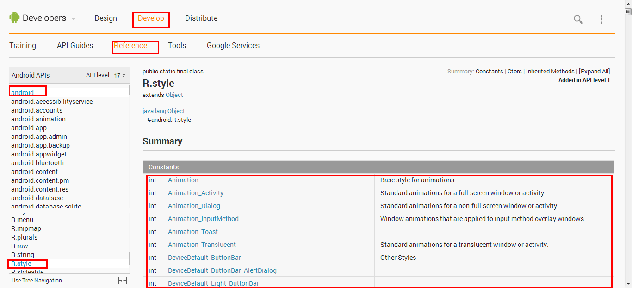Click the Other Styles description text
The width and height of the screenshot is (632, 288).
pos(398,258)
